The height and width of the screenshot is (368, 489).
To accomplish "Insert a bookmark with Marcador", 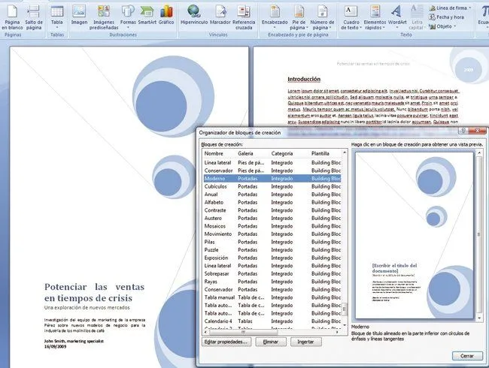I will tap(220, 16).
